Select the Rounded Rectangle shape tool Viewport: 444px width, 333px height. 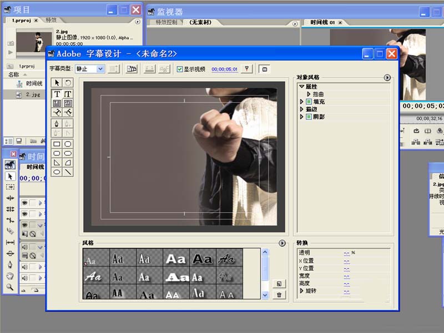click(68, 153)
